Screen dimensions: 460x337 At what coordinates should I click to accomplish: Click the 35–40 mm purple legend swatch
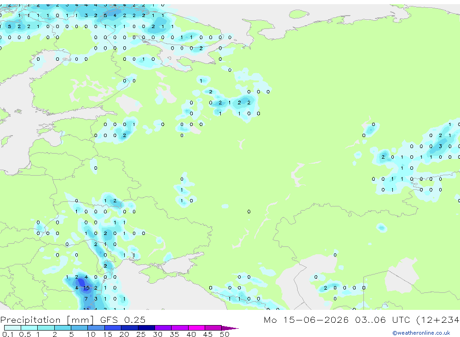point(179,328)
